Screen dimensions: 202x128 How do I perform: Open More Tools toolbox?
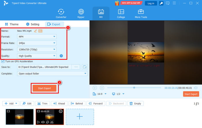tap(141, 13)
